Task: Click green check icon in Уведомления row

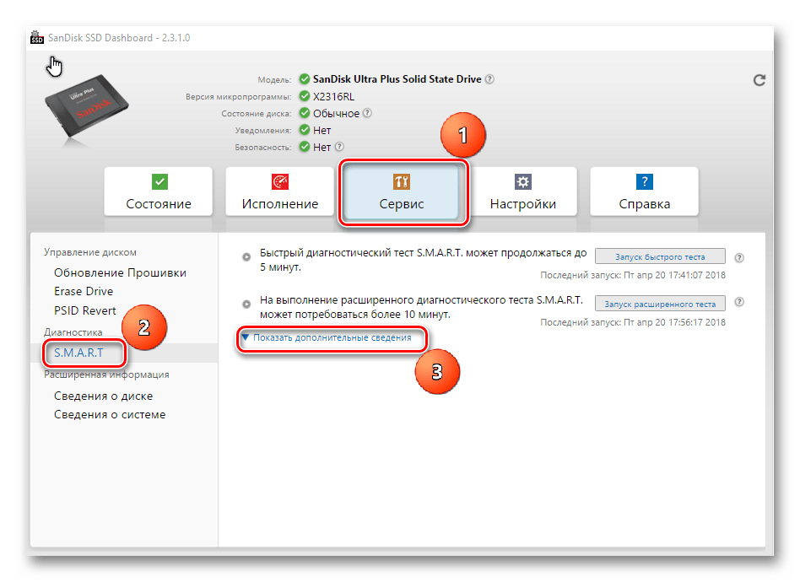Action: coord(305,130)
